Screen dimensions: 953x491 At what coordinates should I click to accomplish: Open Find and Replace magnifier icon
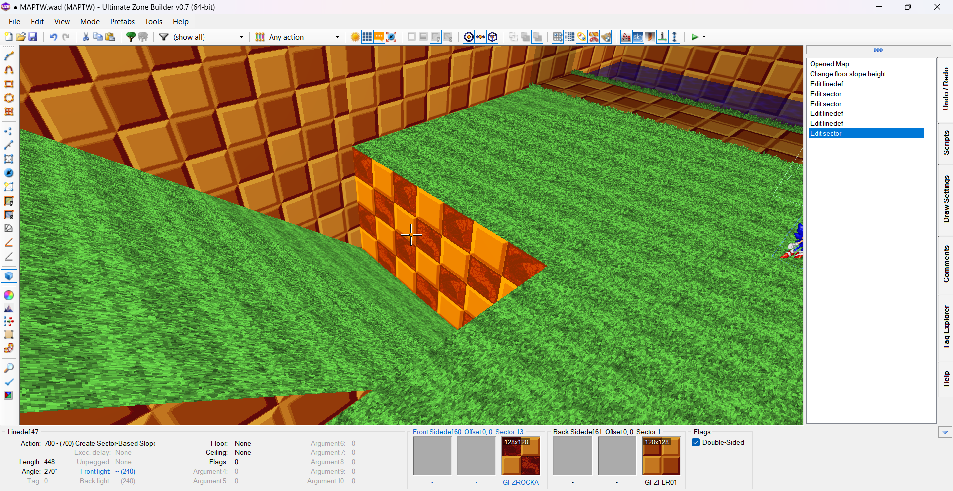[x=9, y=368]
